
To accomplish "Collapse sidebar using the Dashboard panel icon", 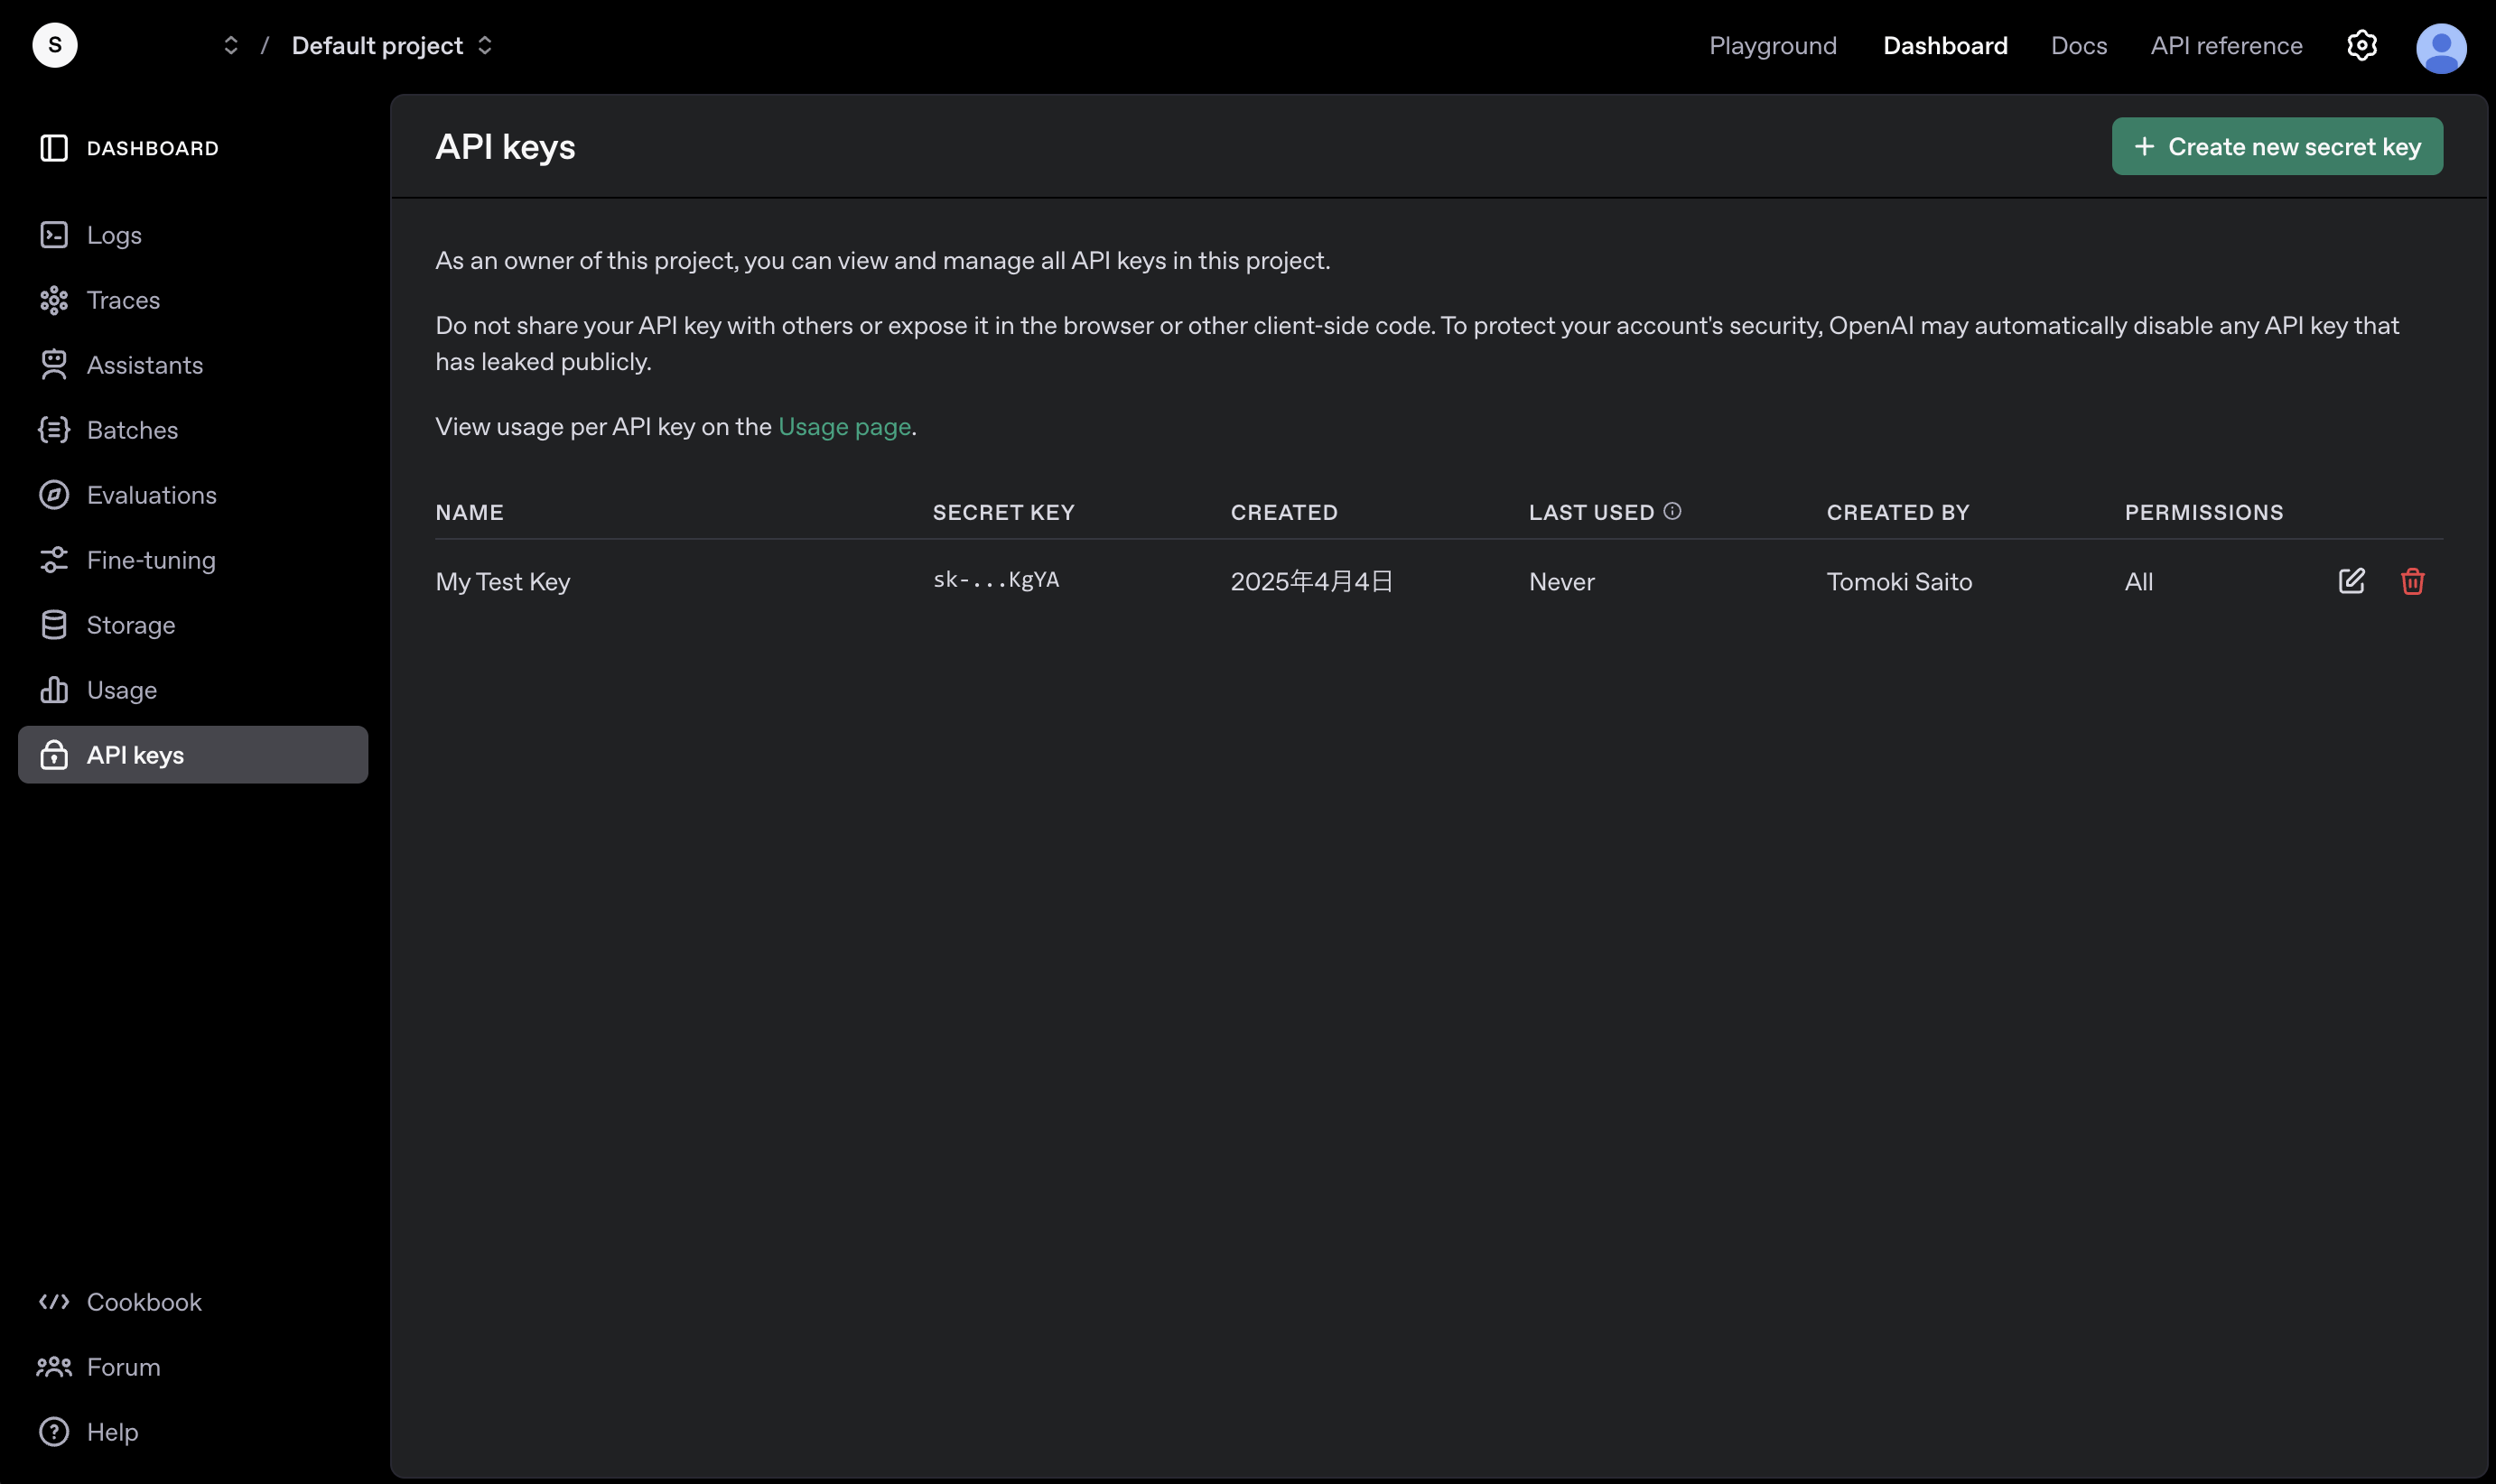I will pos(54,148).
